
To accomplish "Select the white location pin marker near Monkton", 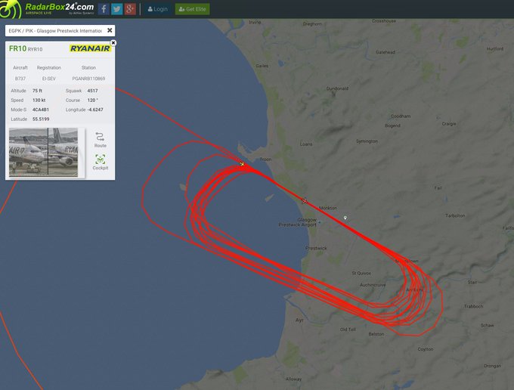I will [345, 218].
